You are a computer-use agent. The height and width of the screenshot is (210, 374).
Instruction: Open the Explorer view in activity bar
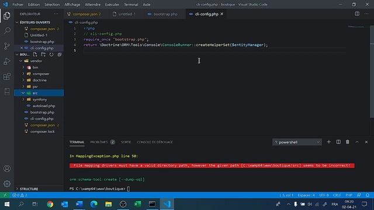click(7, 16)
